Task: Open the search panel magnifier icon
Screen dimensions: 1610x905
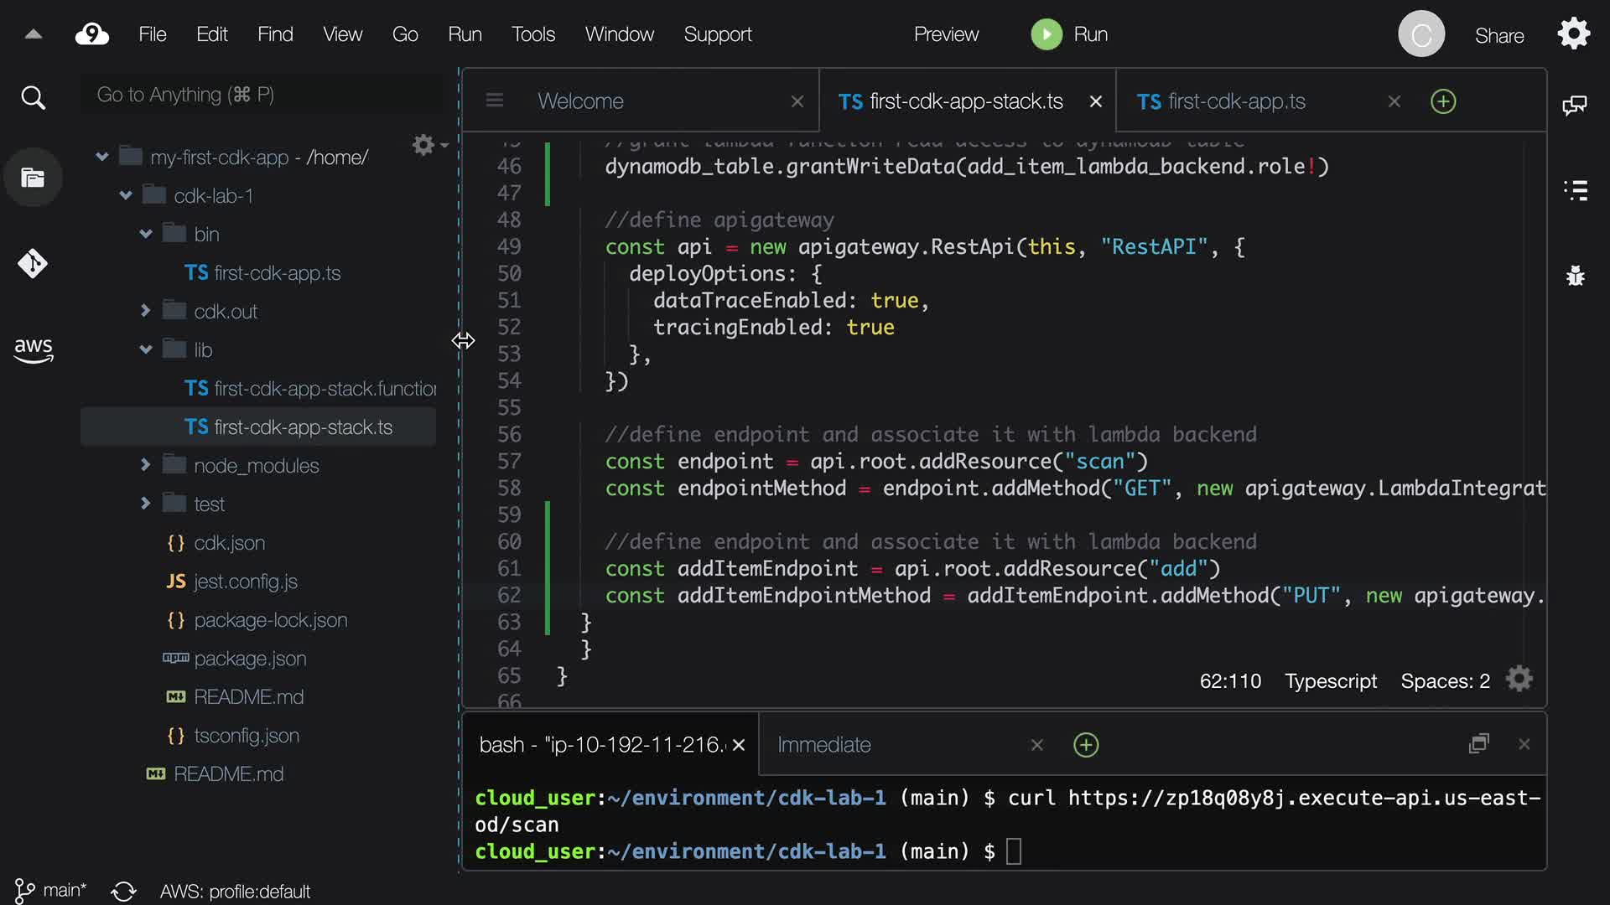Action: [x=33, y=98]
